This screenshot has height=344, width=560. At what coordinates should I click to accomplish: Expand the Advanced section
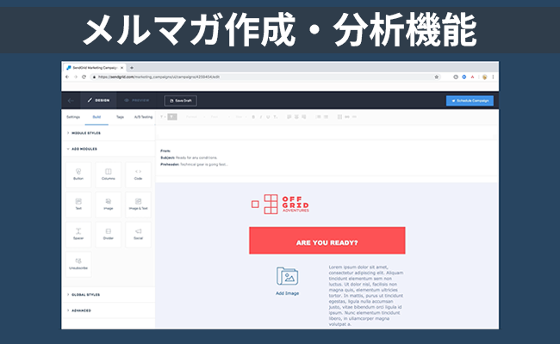click(79, 310)
